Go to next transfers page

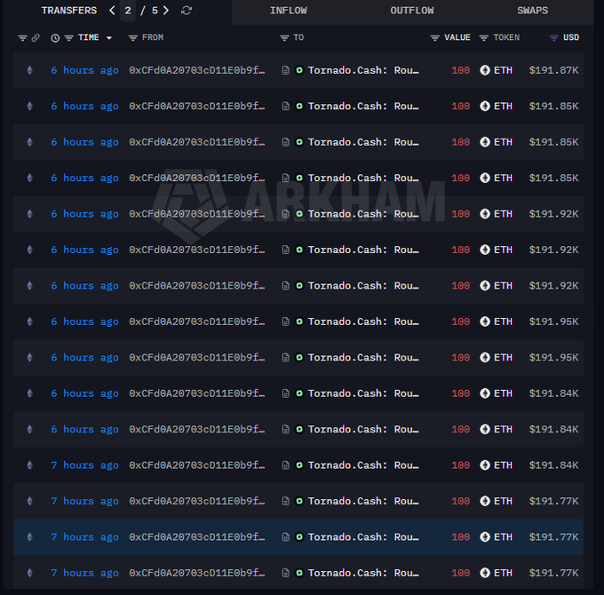(x=166, y=11)
